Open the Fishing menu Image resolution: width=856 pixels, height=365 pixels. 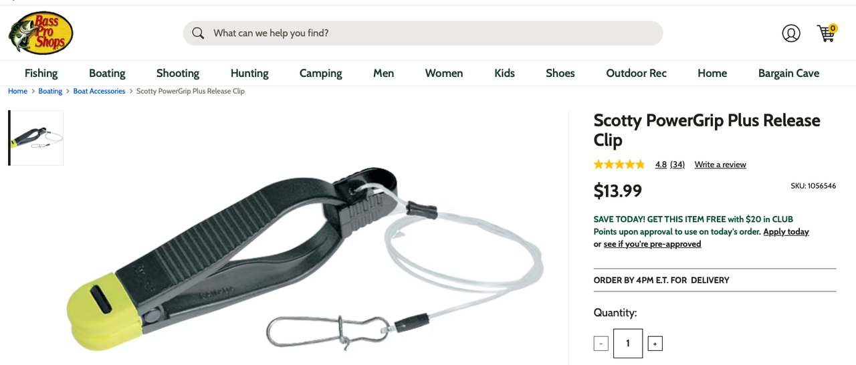pyautogui.click(x=41, y=73)
